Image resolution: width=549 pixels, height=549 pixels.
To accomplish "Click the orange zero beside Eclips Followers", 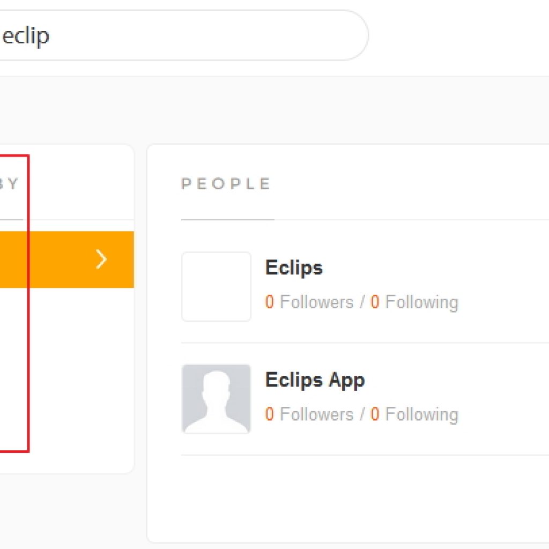I will [269, 302].
